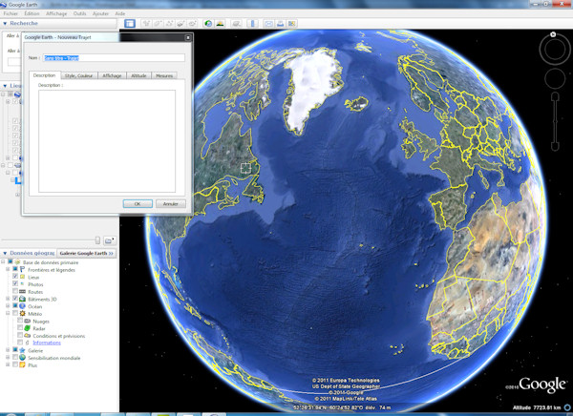
Task: Uncheck the Lieux layer checkbox
Action: 15,277
